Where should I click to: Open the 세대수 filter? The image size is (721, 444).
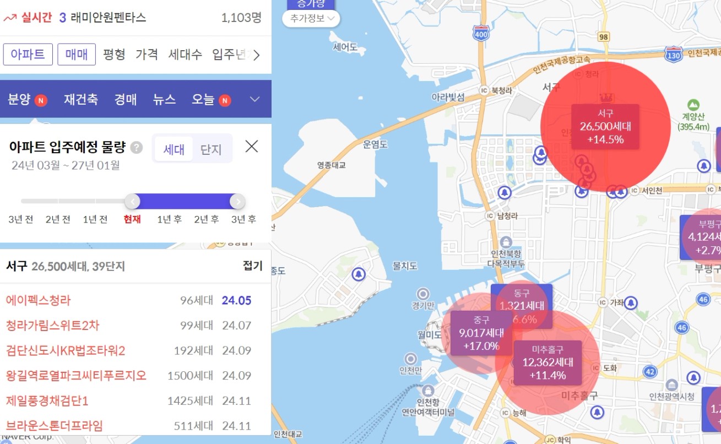click(185, 55)
